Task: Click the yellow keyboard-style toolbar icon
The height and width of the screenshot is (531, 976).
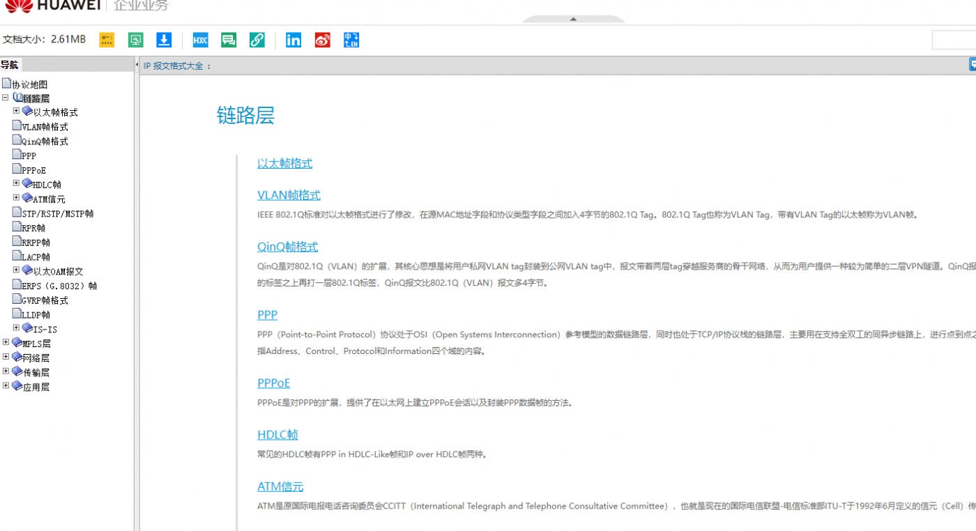Action: (x=107, y=40)
